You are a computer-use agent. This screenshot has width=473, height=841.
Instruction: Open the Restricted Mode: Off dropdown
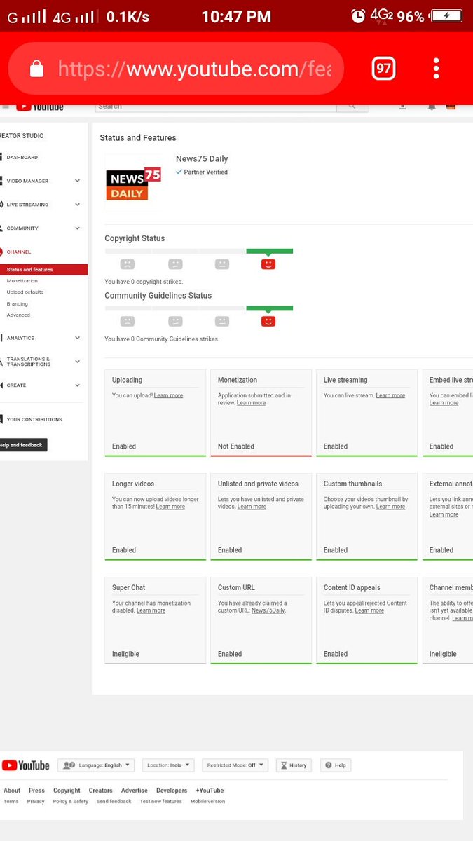point(235,765)
